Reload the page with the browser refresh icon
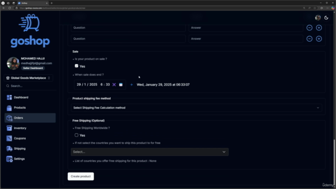Viewport: 336px width, 189px height. (x=9, y=8)
